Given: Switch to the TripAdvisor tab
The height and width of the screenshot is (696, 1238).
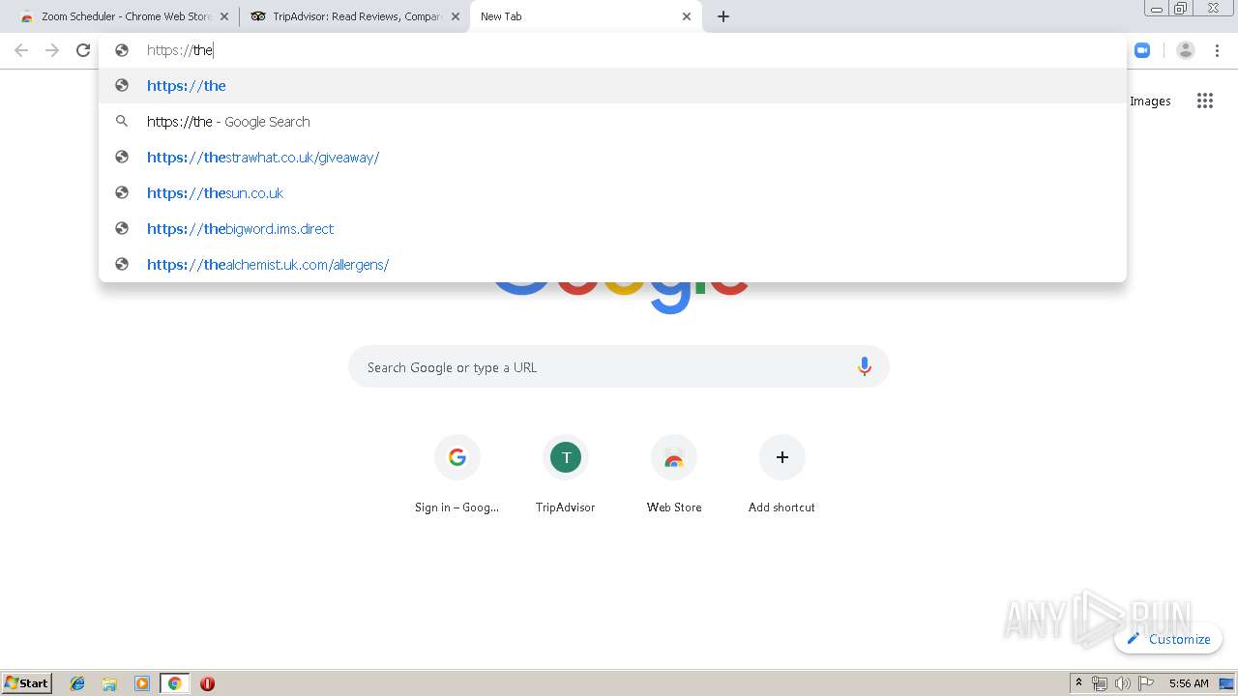Looking at the screenshot, I should tap(353, 16).
